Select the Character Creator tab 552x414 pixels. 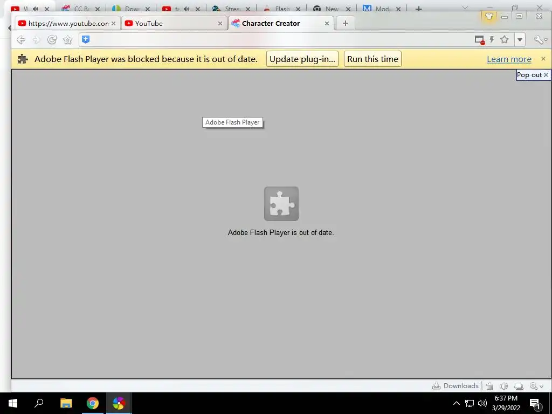click(280, 23)
